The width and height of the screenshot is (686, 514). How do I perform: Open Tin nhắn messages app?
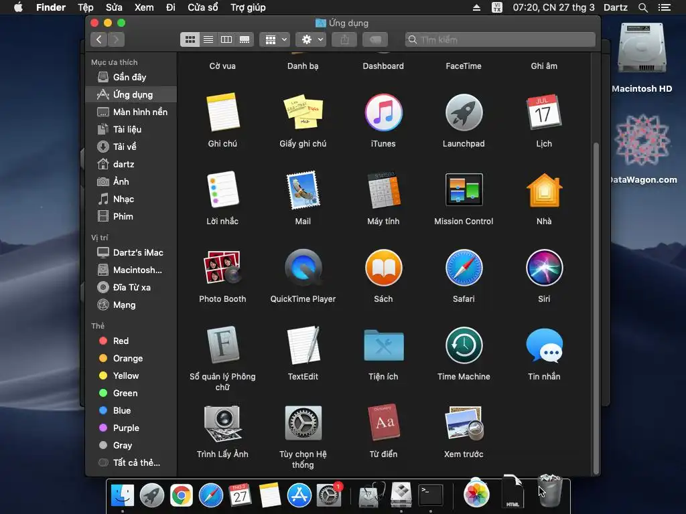(x=544, y=345)
